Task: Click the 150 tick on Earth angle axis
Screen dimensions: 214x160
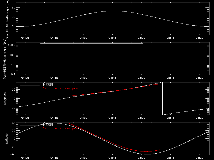Action: (x=13, y=8)
